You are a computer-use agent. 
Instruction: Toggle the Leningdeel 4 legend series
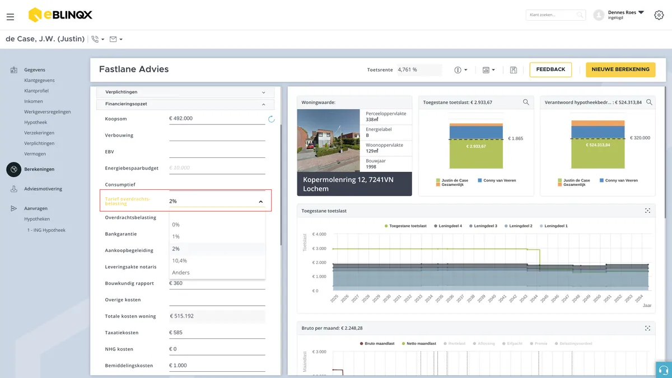[448, 226]
